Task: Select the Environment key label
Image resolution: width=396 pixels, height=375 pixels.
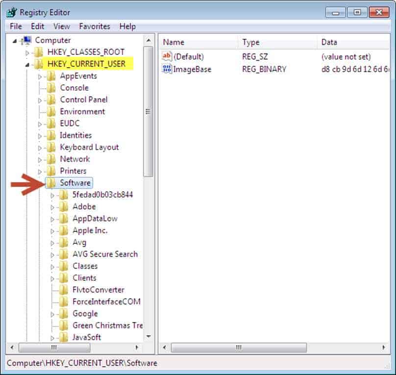Action: point(82,112)
